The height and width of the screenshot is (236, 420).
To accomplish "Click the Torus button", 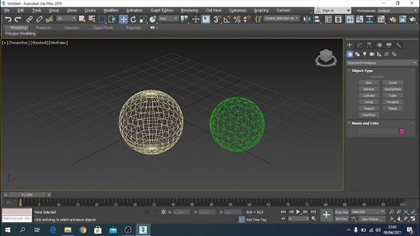I will coord(369,102).
